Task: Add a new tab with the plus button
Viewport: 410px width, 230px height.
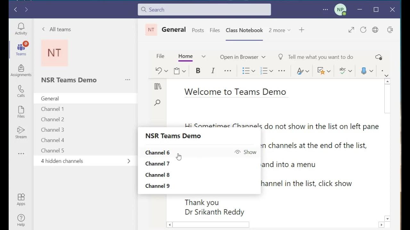Action: [x=301, y=30]
